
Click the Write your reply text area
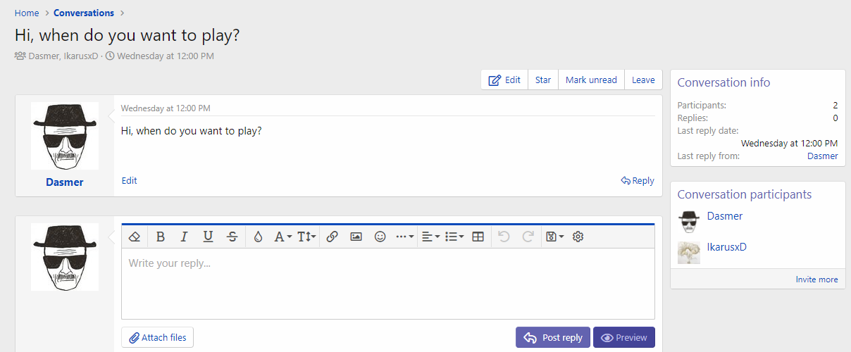tap(387, 283)
